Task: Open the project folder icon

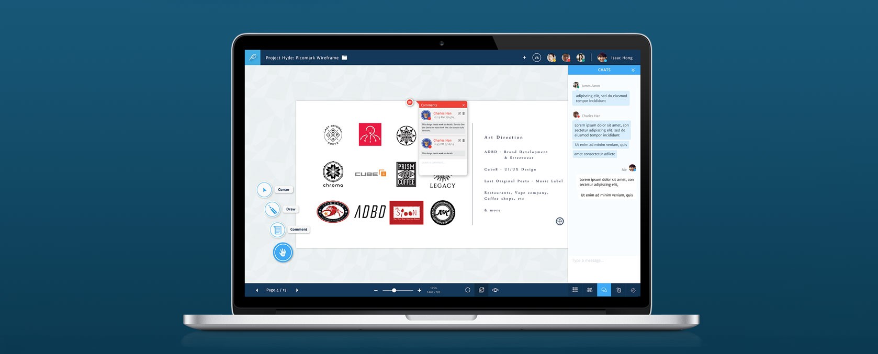Action: (344, 58)
